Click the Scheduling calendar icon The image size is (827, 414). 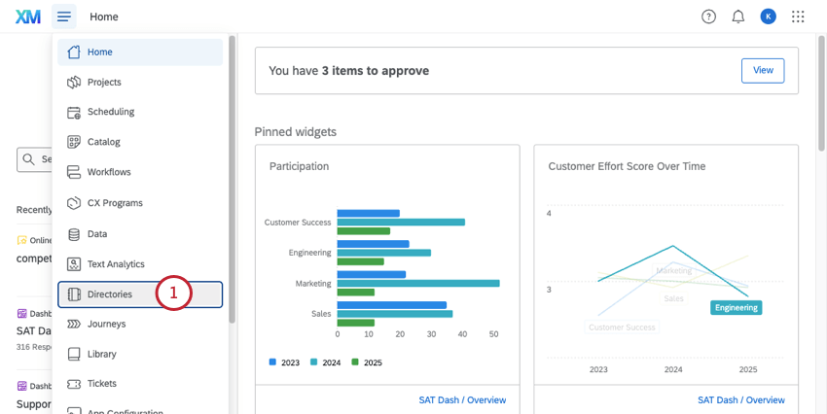73,112
